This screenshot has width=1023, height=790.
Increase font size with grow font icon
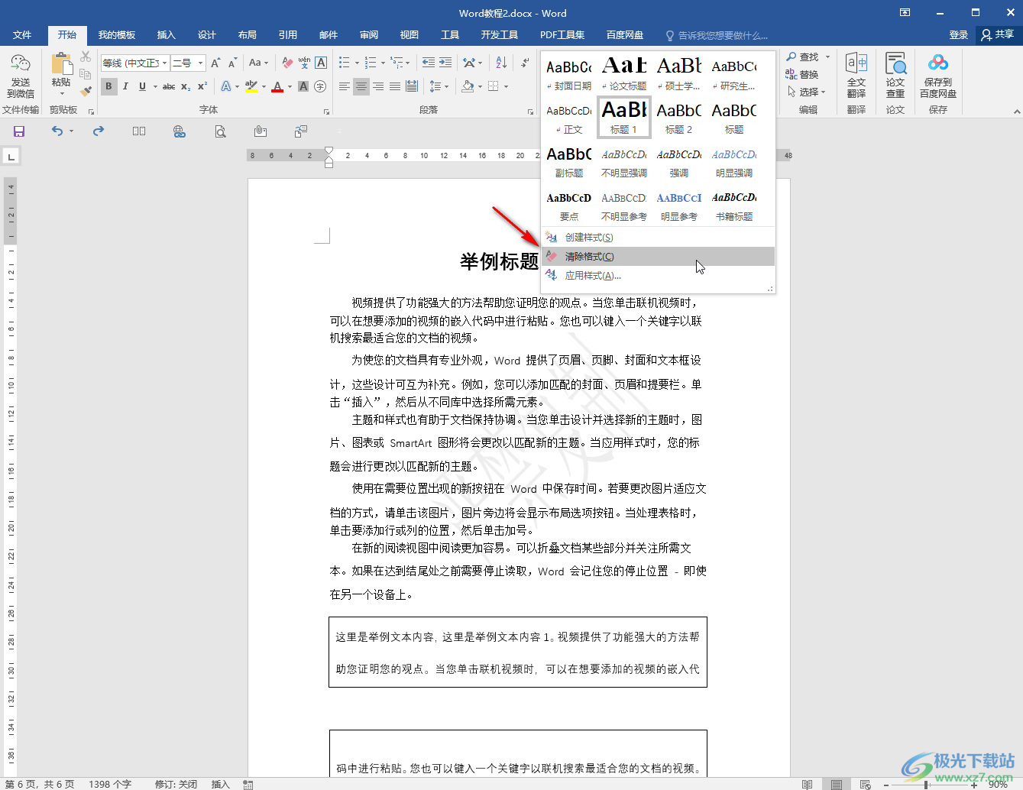pyautogui.click(x=215, y=63)
